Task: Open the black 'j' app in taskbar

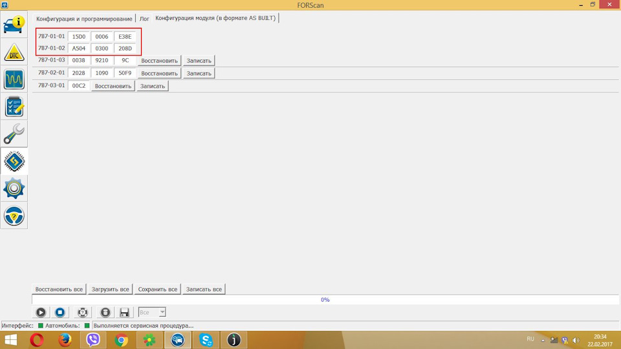Action: point(234,340)
